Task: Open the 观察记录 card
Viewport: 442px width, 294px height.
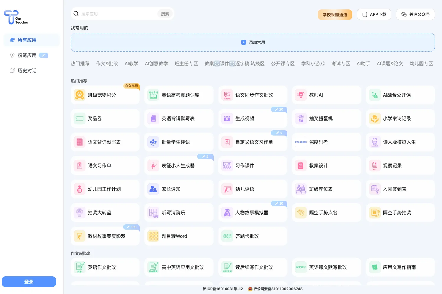Action: [400, 166]
